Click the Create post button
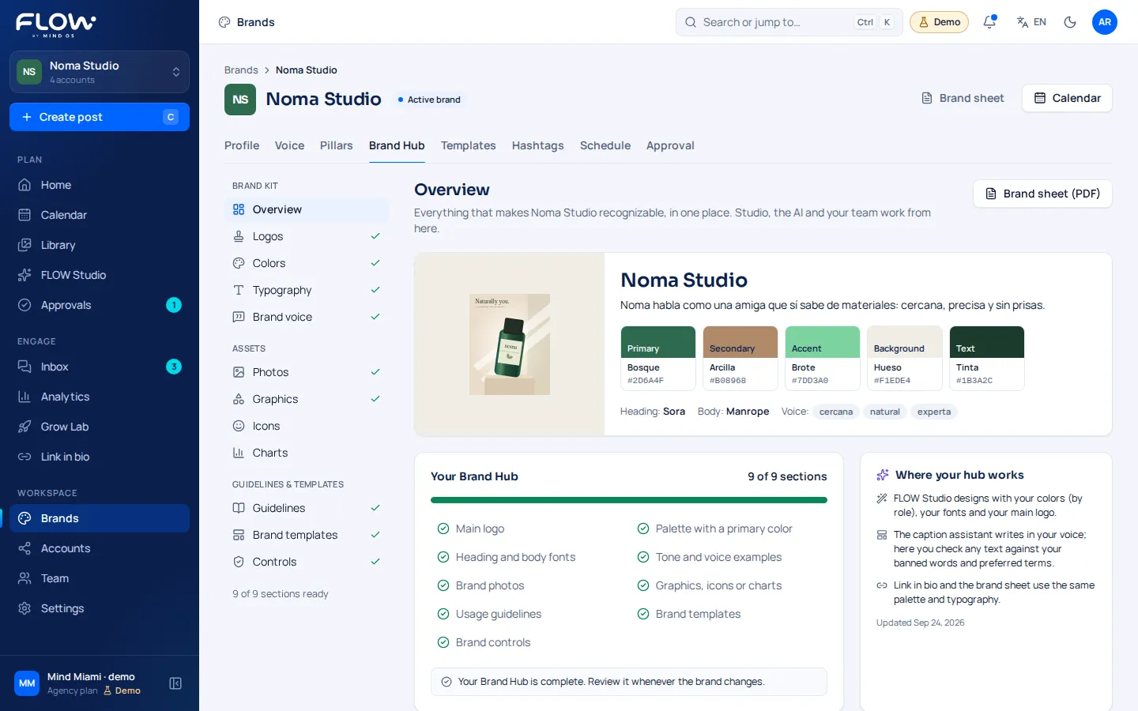 tap(100, 117)
